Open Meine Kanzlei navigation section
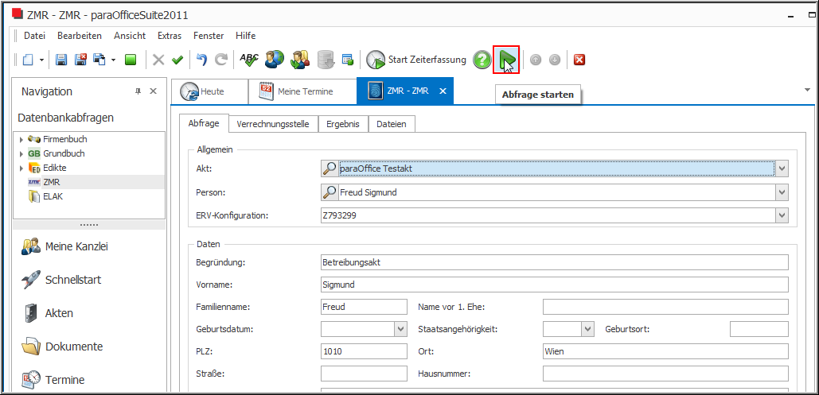The image size is (819, 395). tap(76, 246)
